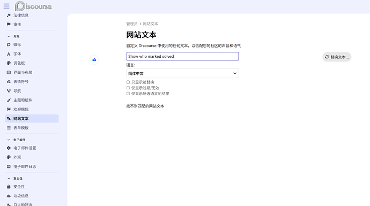Click the 电子邮件设置 gear icon

[9, 148]
